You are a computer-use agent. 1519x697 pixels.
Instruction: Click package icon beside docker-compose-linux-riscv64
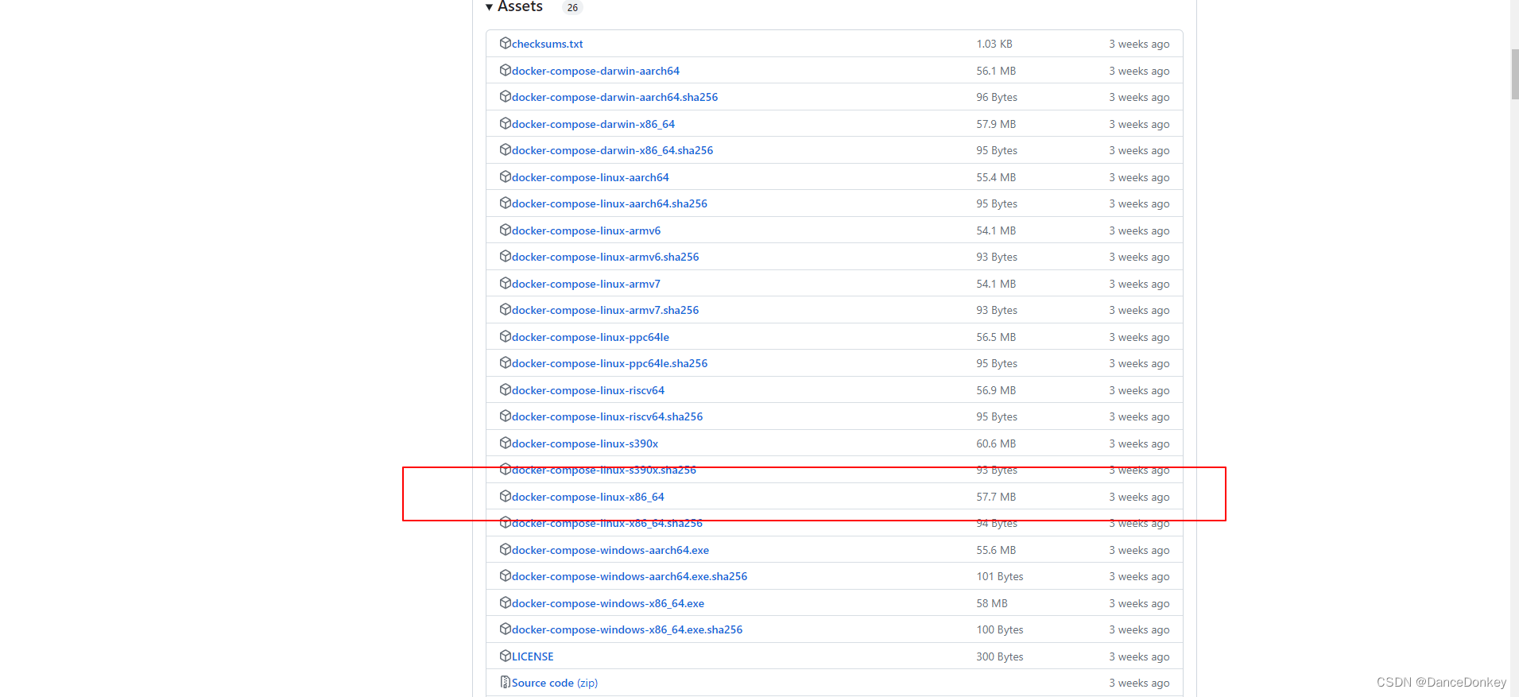[505, 389]
